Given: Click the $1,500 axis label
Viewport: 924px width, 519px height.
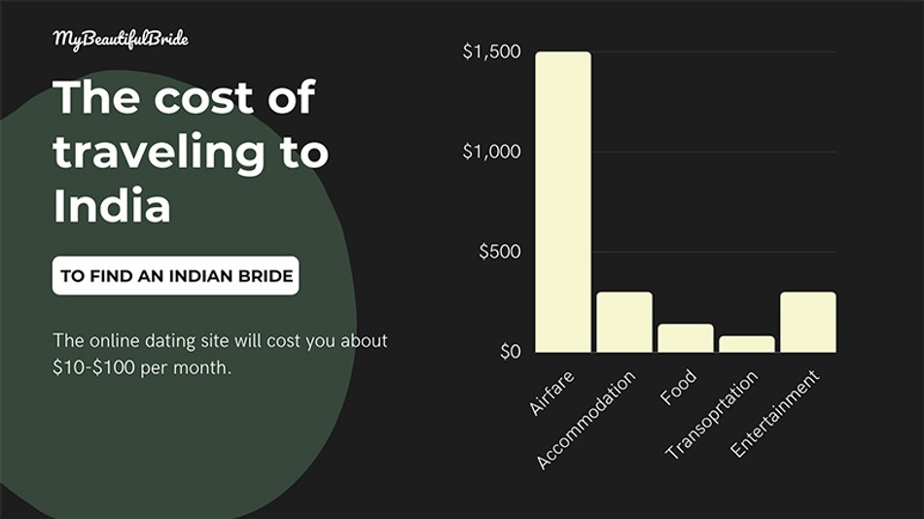Looking at the screenshot, I should [x=492, y=52].
